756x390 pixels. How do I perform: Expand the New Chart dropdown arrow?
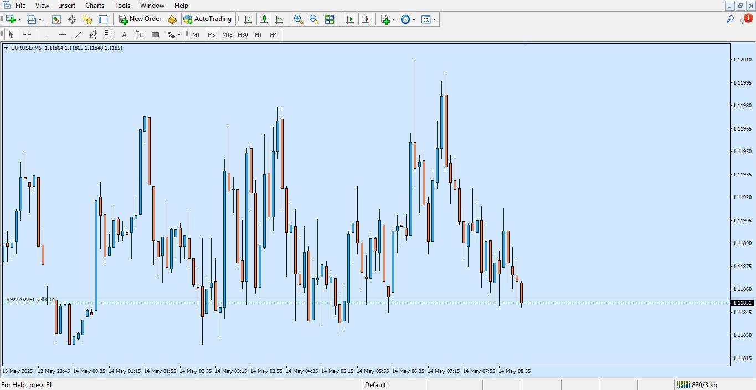[x=19, y=19]
